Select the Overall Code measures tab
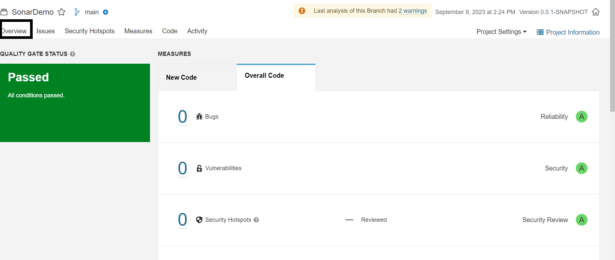 (x=276, y=77)
